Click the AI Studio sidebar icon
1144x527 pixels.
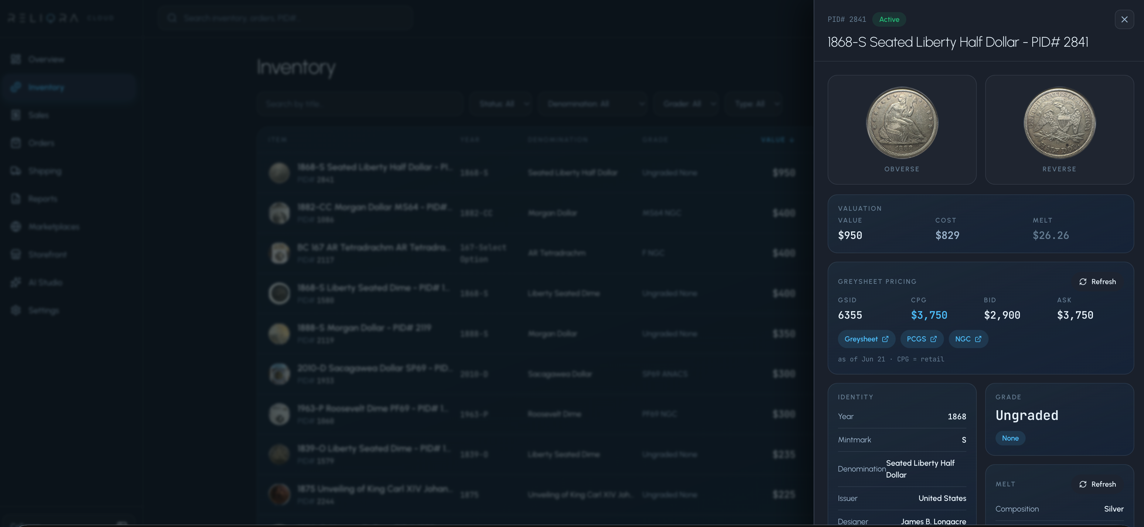click(16, 282)
